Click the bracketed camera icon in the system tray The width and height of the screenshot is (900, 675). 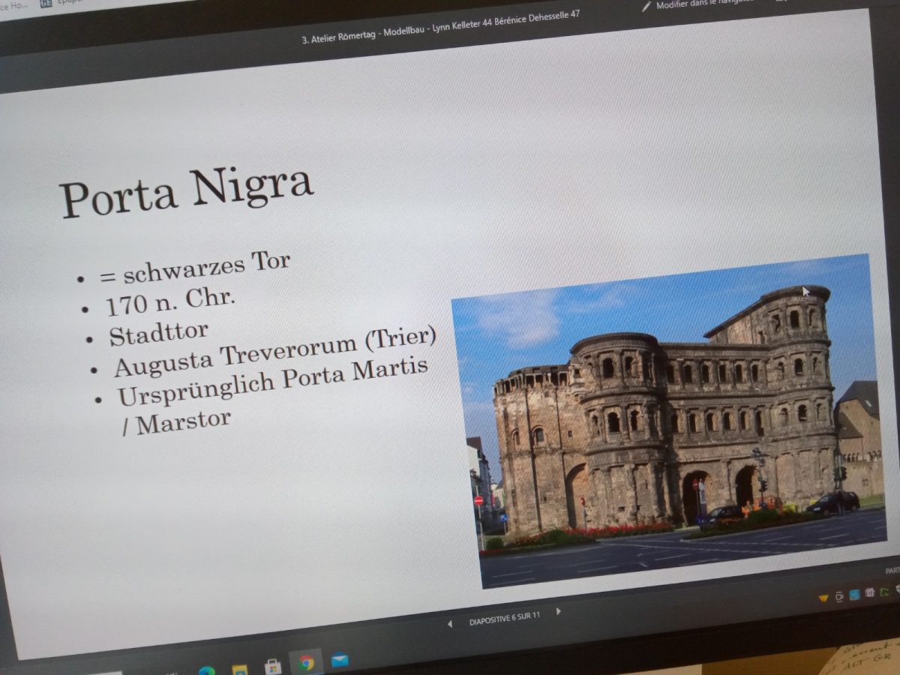839,596
